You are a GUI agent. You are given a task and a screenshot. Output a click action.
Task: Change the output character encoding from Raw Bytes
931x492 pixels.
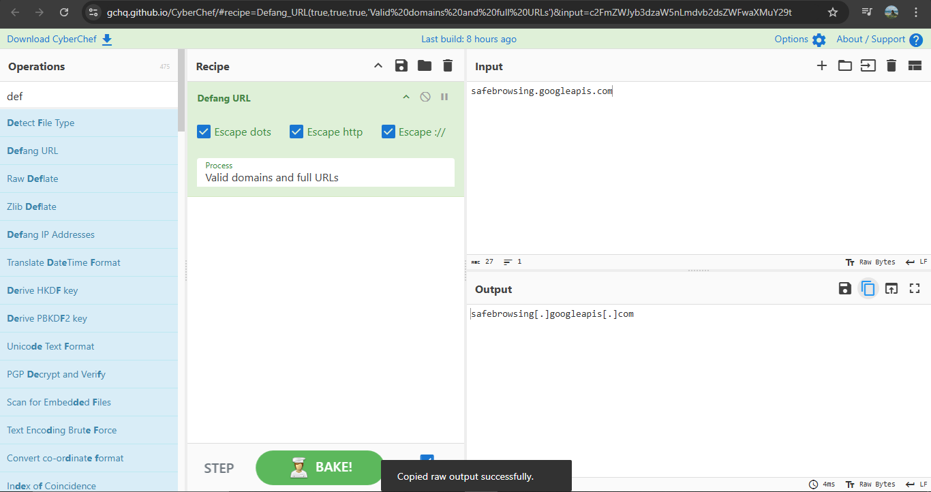click(870, 485)
